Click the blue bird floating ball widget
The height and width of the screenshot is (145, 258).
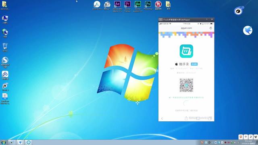[x=248, y=31]
